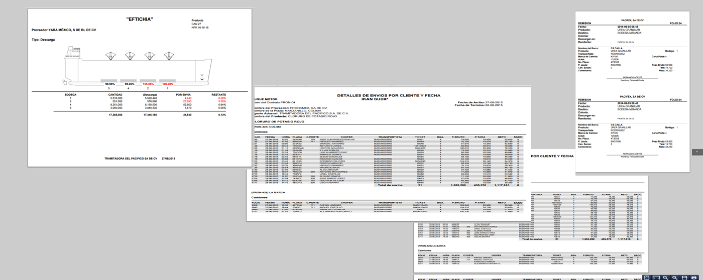Click the red 27,890 value
703x280 pixels.
187,101
